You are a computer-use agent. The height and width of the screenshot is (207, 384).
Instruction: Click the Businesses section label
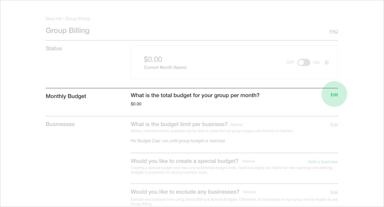[x=60, y=124]
